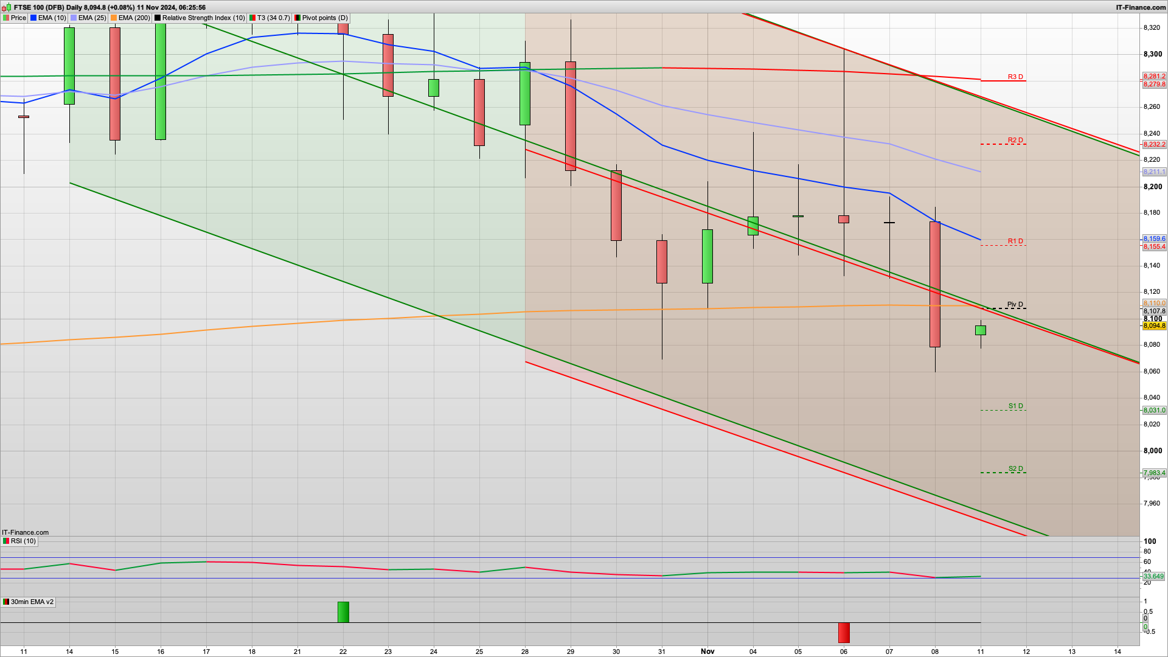Toggle the RSI (10) panel legend entry
Image resolution: width=1168 pixels, height=657 pixels.
(x=23, y=541)
